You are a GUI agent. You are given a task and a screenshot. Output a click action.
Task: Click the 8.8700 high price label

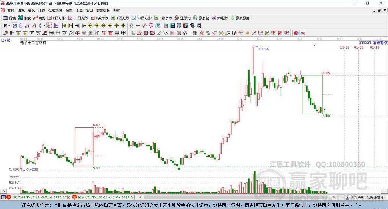(x=264, y=49)
